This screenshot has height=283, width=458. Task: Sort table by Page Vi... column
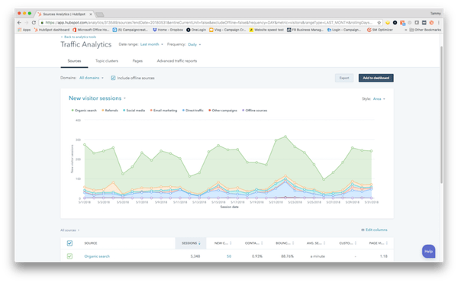[x=379, y=243]
